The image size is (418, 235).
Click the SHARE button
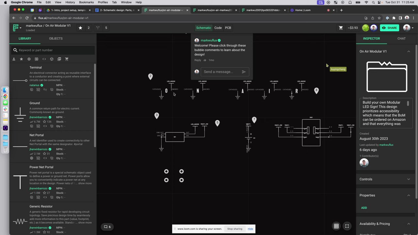point(389,28)
